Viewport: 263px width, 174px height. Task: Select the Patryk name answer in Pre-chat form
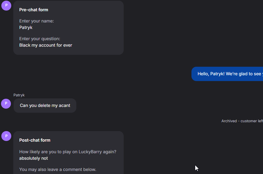[26, 27]
